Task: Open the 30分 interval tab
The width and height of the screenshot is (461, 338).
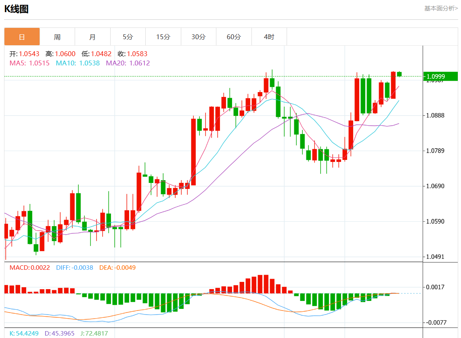Action: [x=199, y=37]
